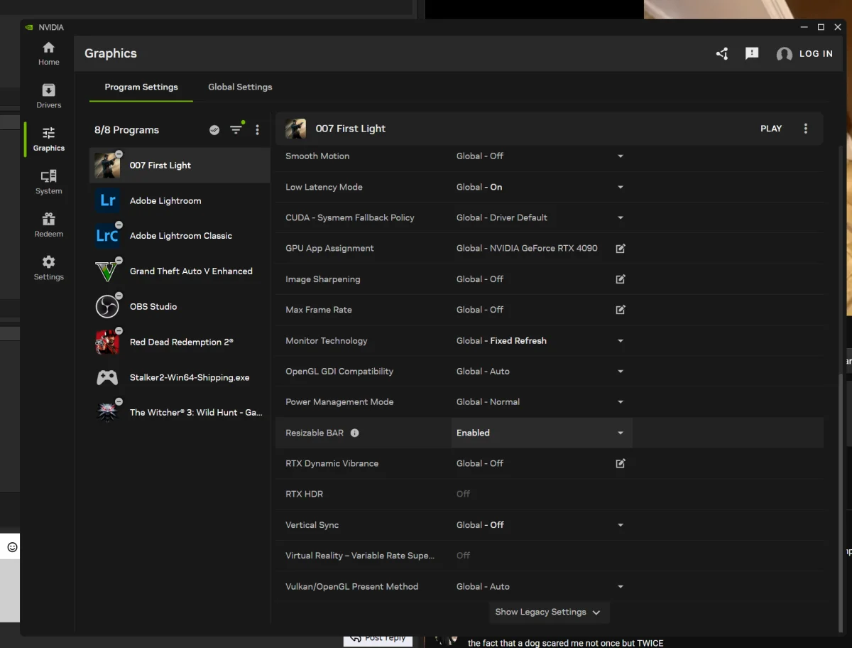Edit the Max Frame Rate setting

621,310
